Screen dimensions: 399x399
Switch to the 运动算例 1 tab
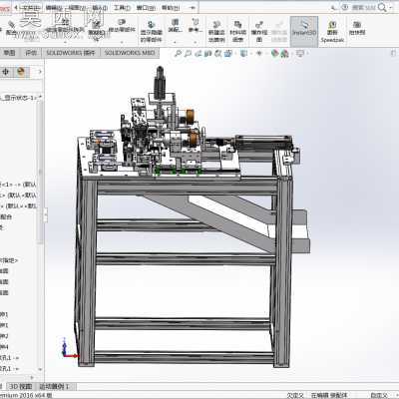tap(54, 386)
